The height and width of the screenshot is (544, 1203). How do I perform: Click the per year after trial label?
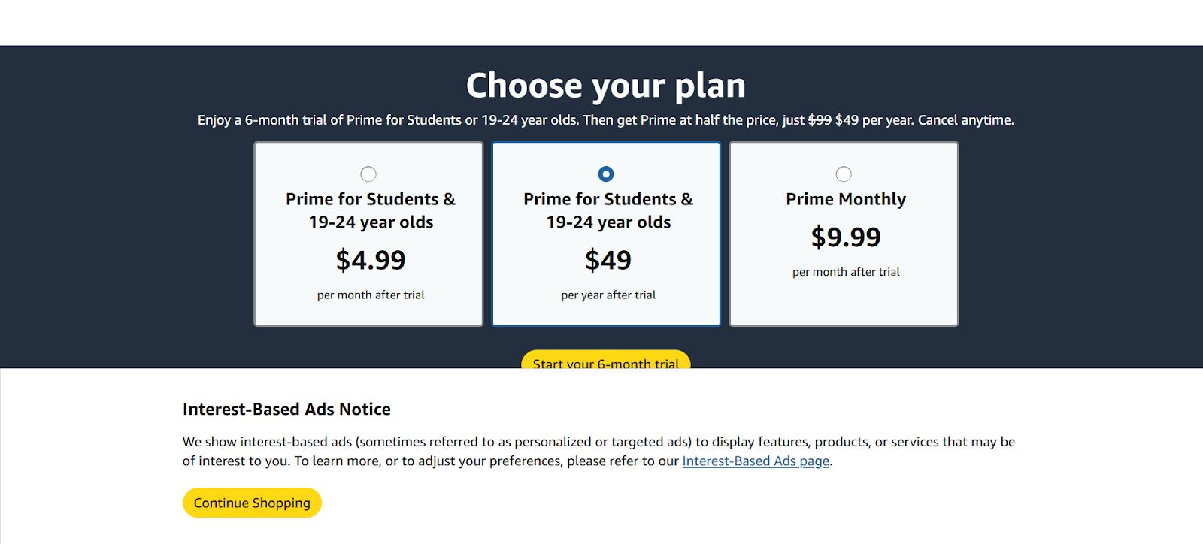(608, 295)
